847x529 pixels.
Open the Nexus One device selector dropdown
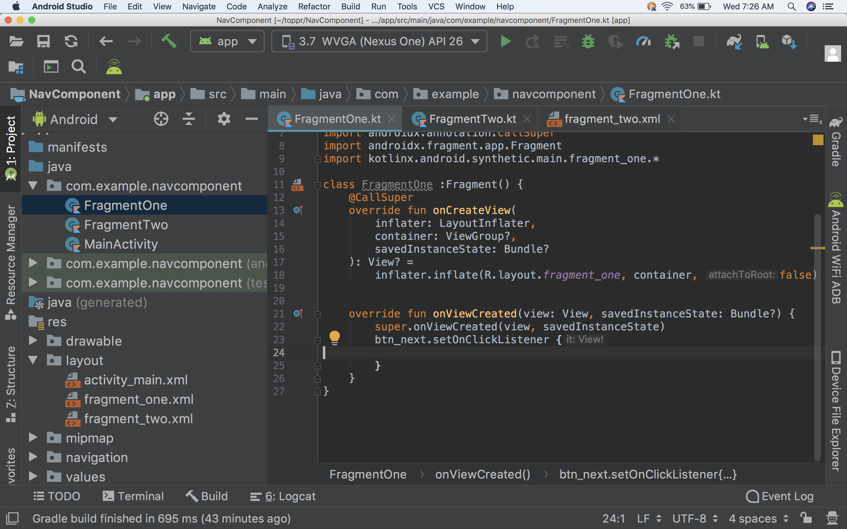click(379, 41)
